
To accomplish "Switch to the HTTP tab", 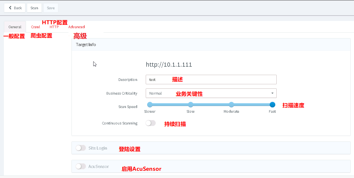I will pyautogui.click(x=54, y=27).
